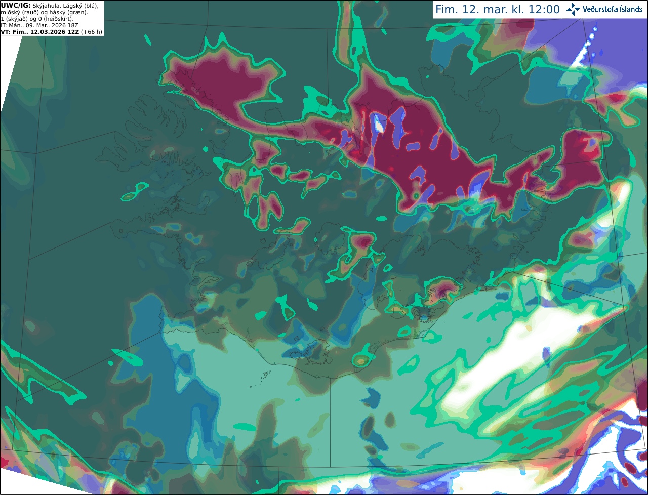Click the 'UWC/IG:' bold label in the legend
This screenshot has width=648, height=495.
pos(16,5)
